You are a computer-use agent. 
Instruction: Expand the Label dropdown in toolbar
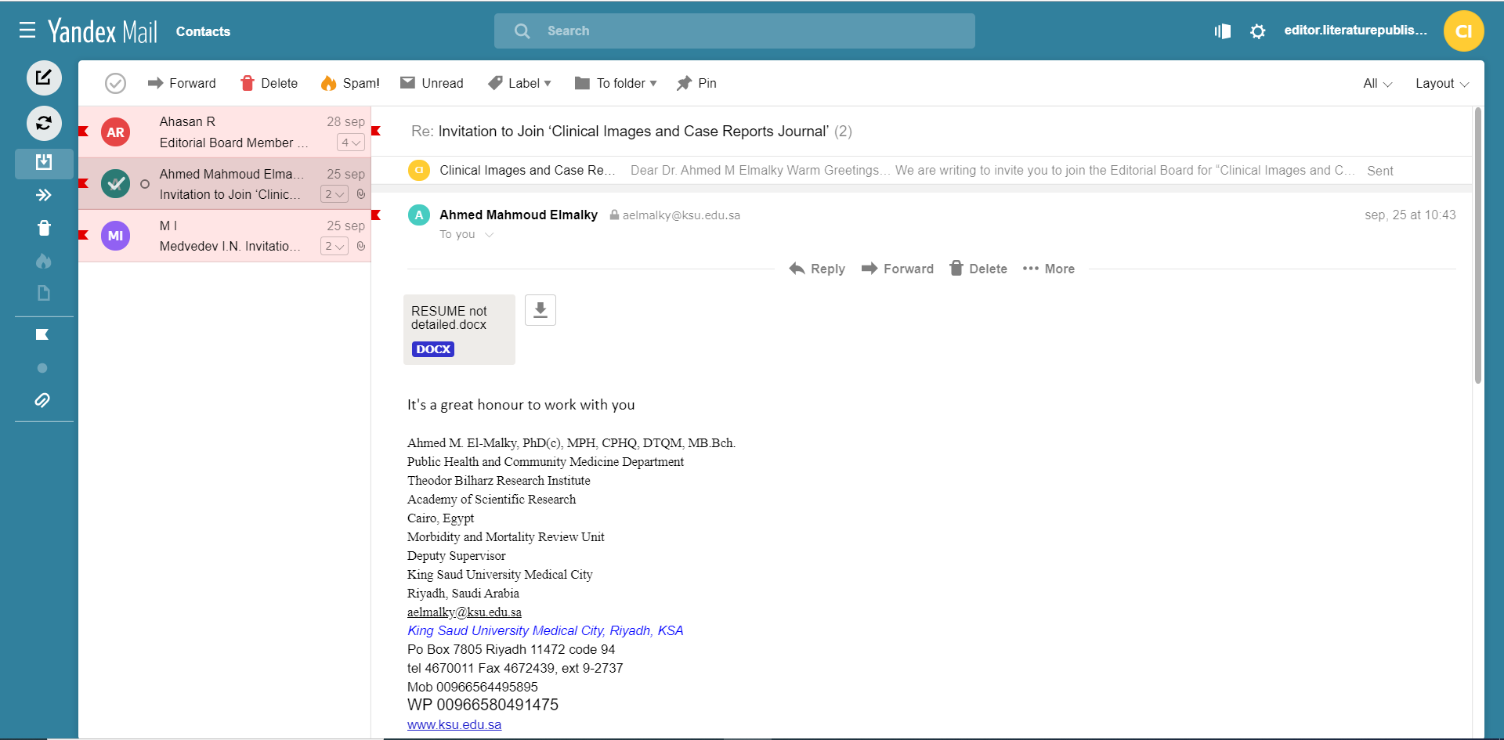(x=520, y=83)
